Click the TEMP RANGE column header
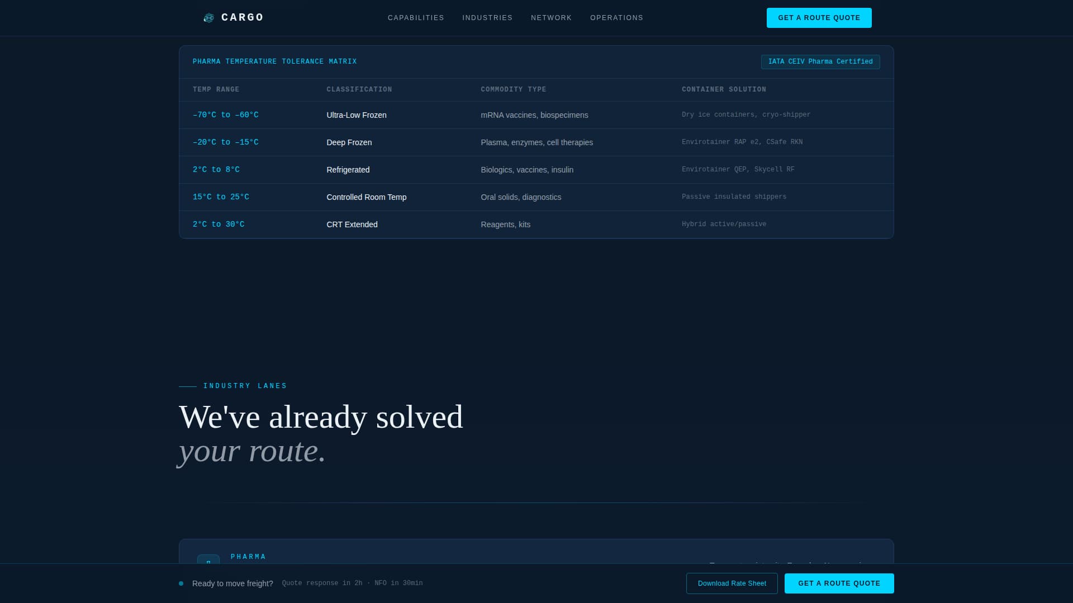The height and width of the screenshot is (603, 1073). 216,89
